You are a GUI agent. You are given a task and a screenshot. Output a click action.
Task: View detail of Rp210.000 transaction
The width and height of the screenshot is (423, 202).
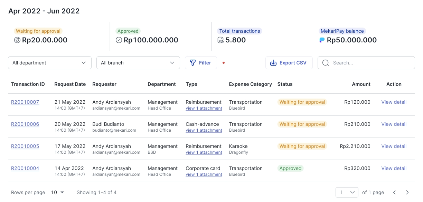tap(394, 124)
